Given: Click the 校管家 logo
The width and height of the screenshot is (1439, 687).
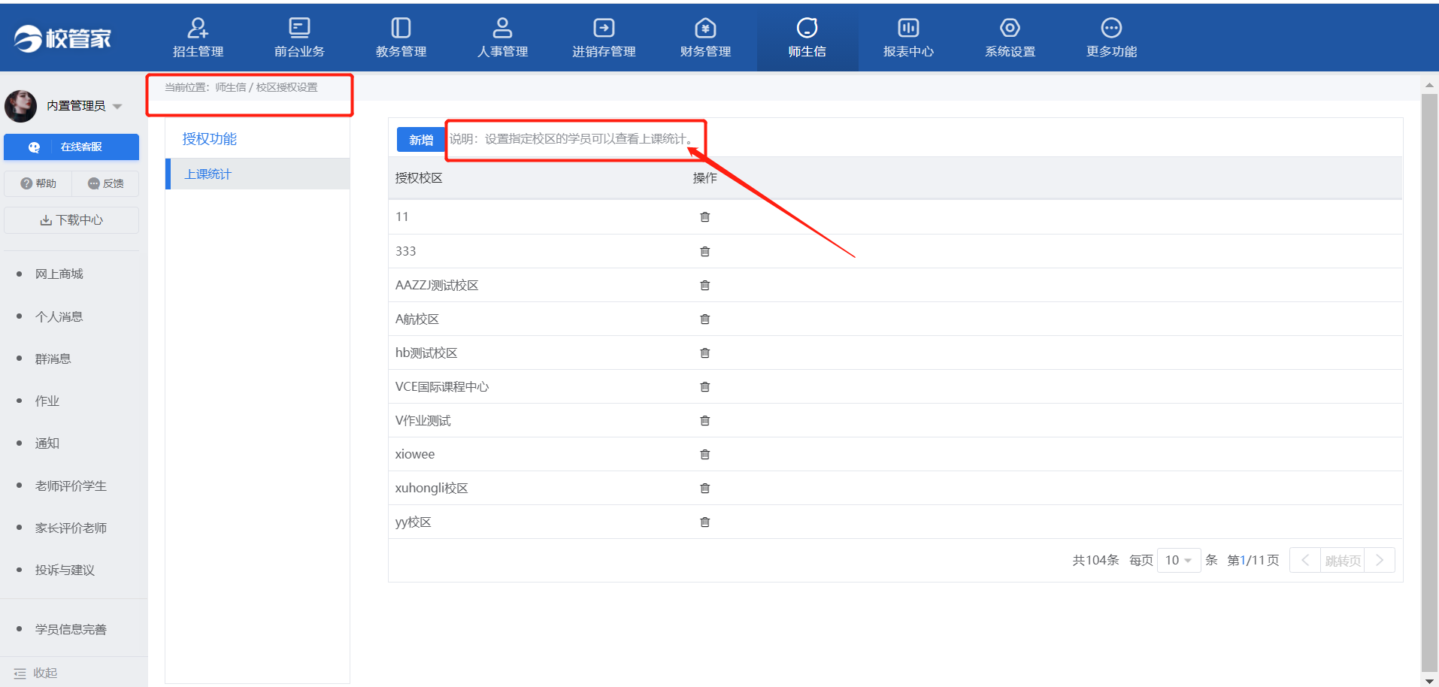Looking at the screenshot, I should [62, 38].
